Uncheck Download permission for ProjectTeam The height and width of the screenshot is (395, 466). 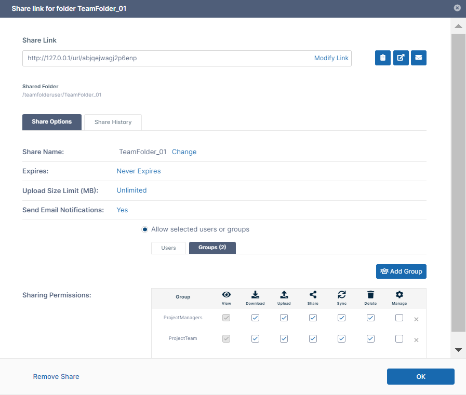255,338
